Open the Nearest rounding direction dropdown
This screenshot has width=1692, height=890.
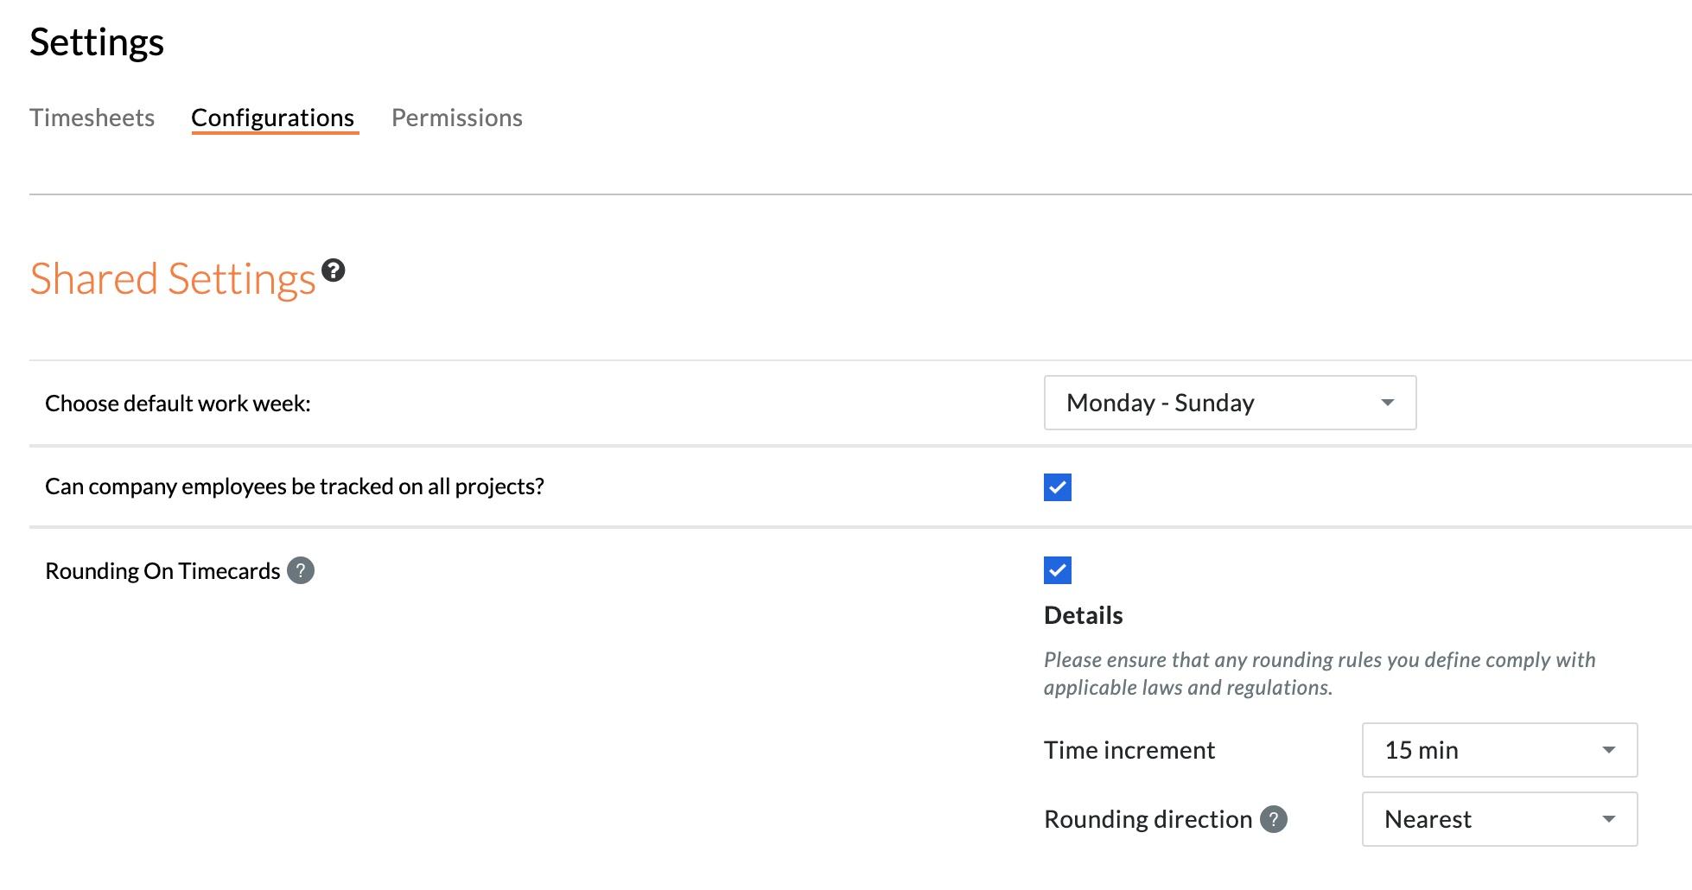click(1499, 819)
